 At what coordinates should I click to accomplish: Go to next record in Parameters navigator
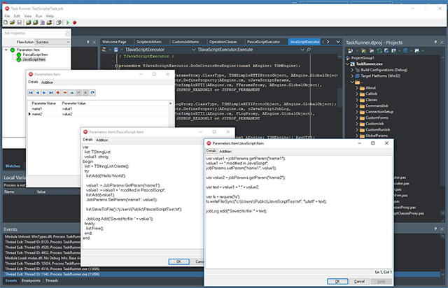pos(44,93)
